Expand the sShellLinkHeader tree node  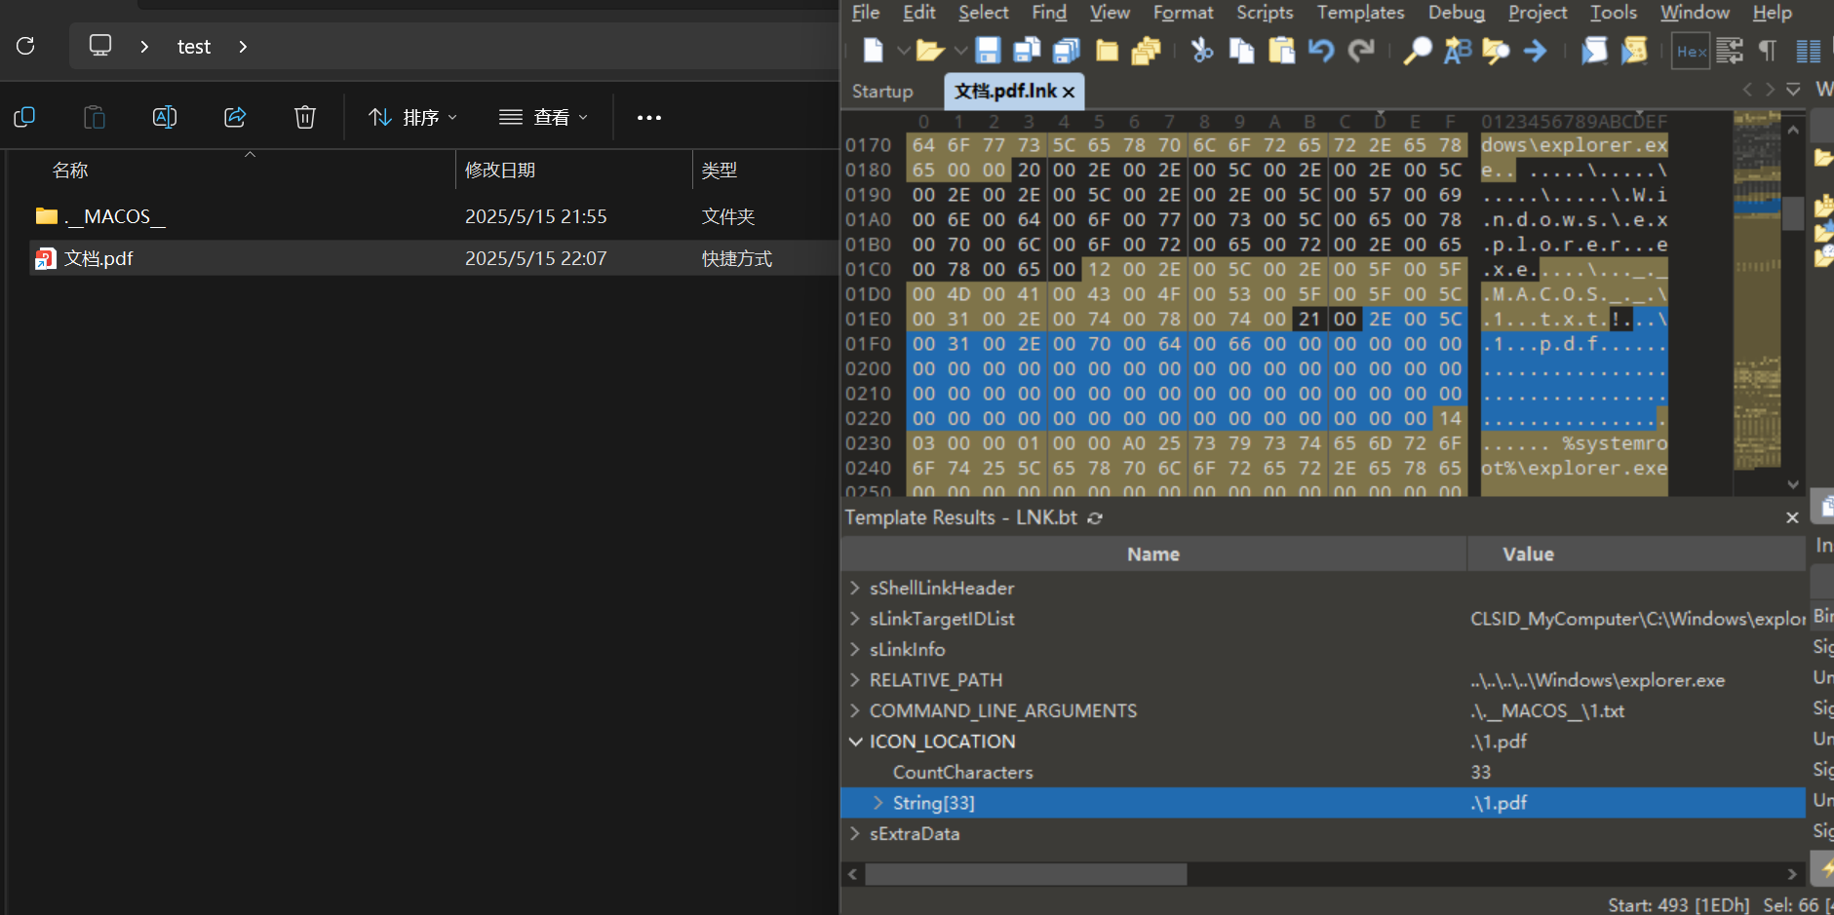coord(855,588)
